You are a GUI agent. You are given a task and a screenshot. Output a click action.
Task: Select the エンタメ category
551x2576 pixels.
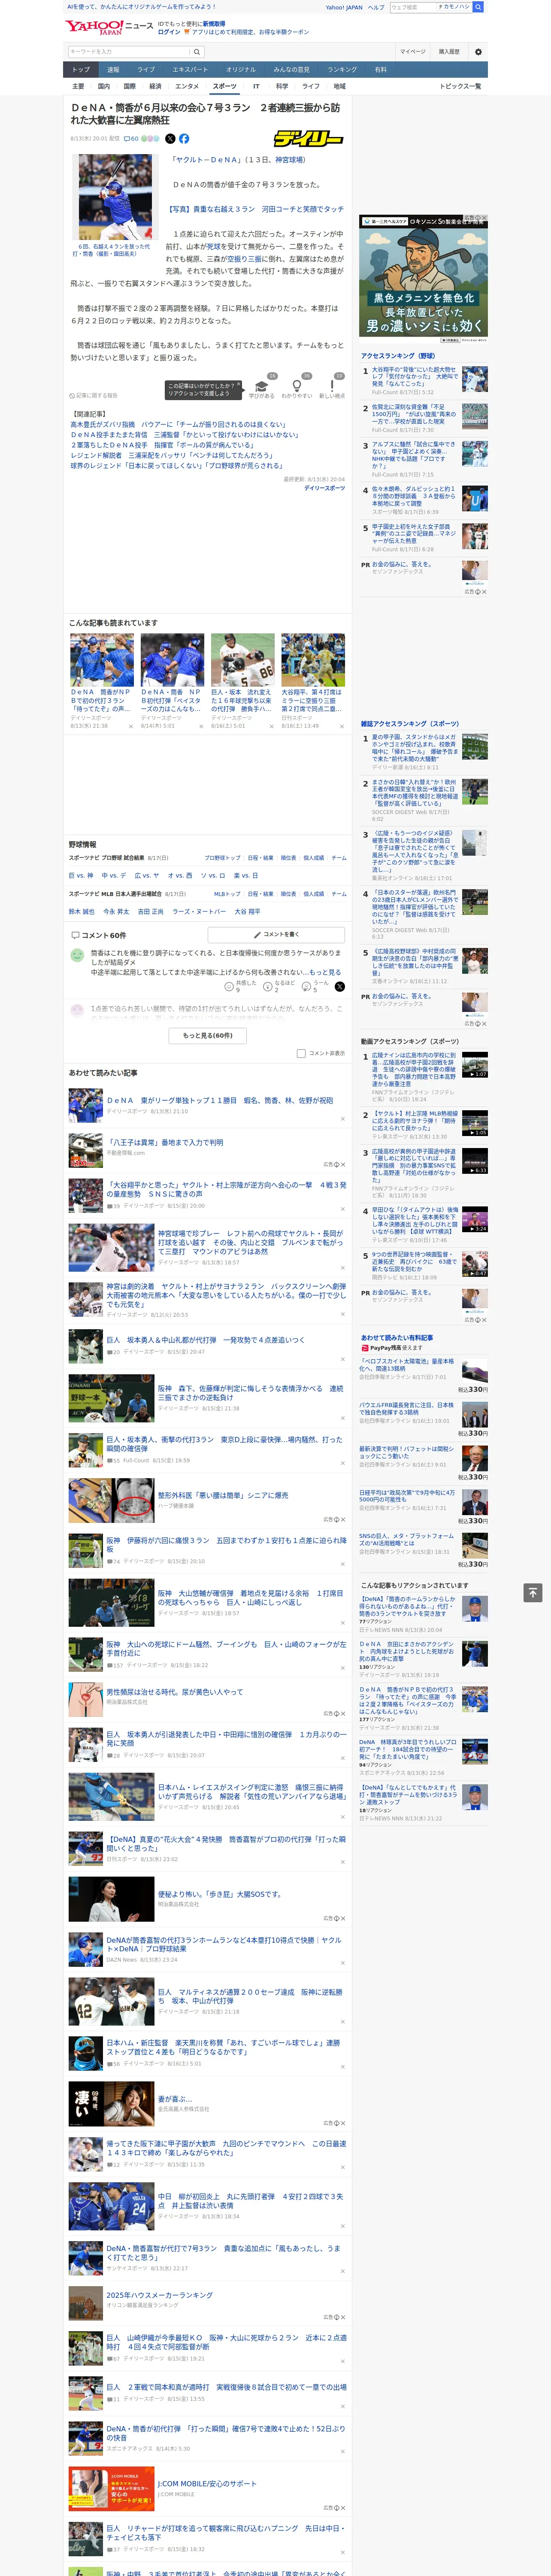[x=187, y=86]
